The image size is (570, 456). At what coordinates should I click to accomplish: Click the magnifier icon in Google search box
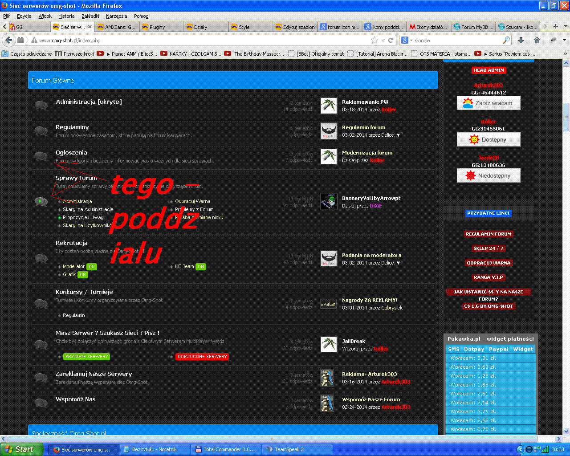[506, 40]
